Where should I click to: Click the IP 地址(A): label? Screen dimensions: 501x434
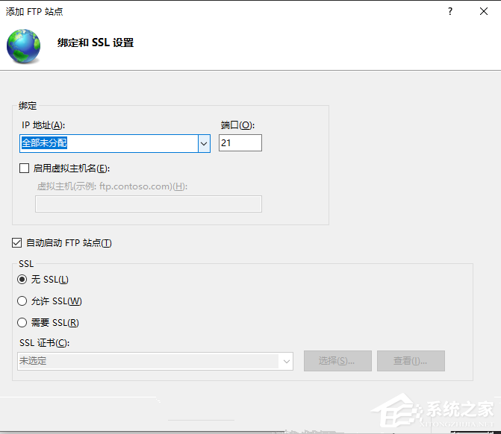[43, 125]
